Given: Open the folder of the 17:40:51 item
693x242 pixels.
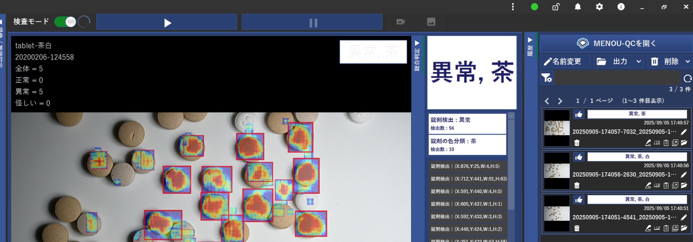Looking at the screenshot, I should tap(684, 228).
